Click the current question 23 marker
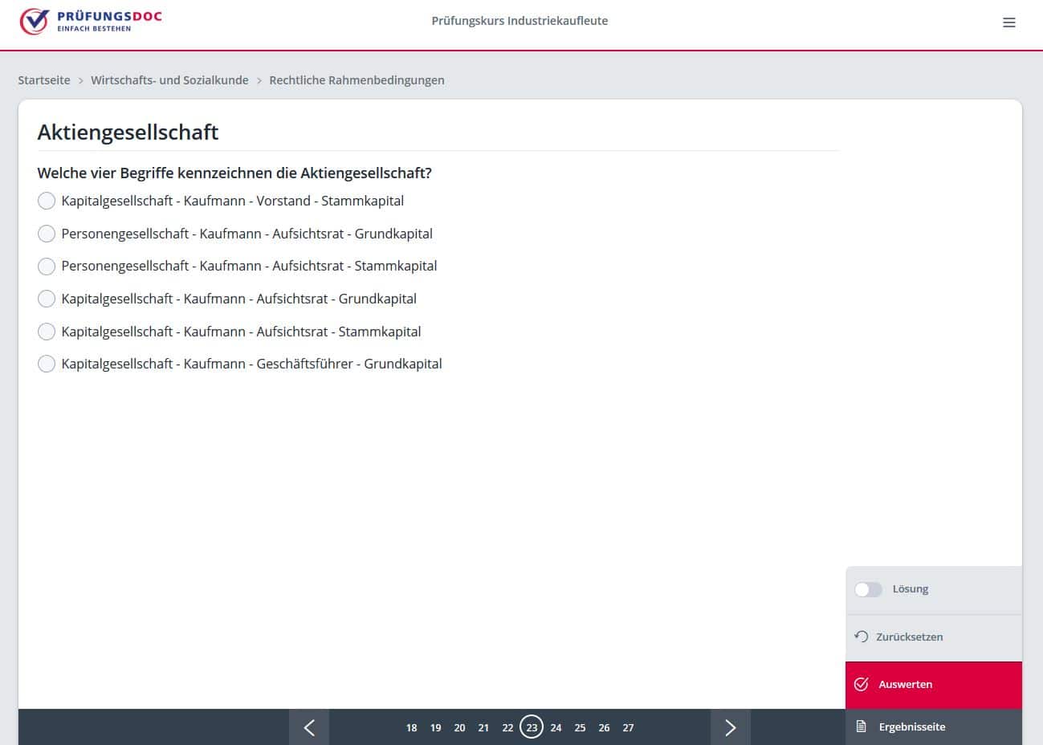Screen dimensions: 1043x745 point(532,727)
